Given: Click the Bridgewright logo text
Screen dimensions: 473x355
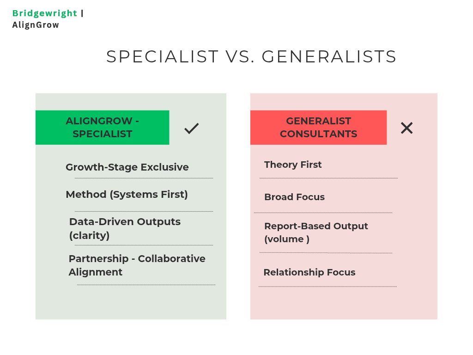Looking at the screenshot, I should point(45,13).
